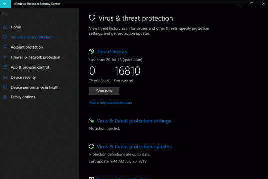Open Device performance & health section
Screen dimensions: 268x179
(35, 87)
